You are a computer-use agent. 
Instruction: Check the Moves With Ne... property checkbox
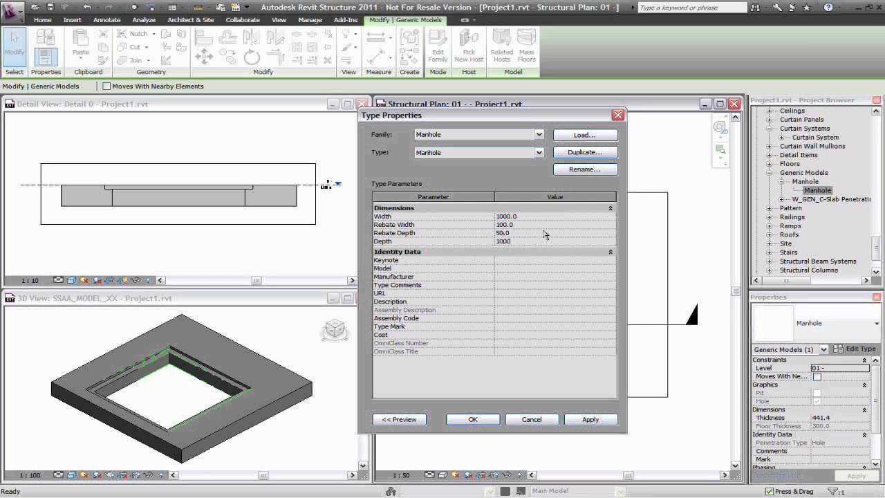pos(817,376)
